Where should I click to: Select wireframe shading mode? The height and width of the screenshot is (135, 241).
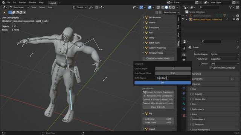pyautogui.click(x=163, y=7)
